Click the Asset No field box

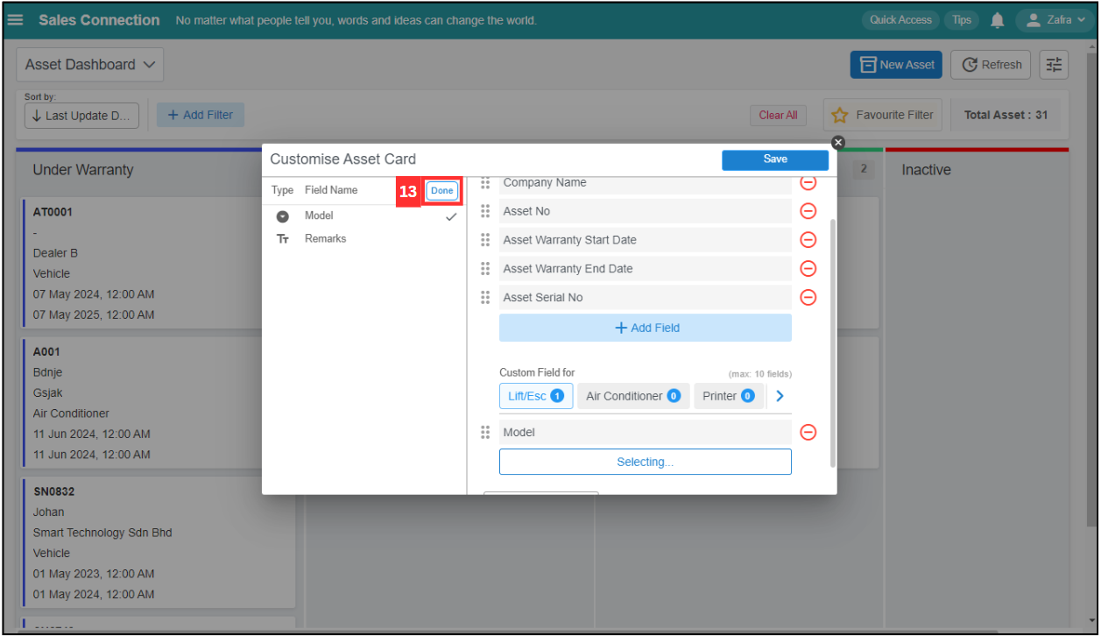point(646,211)
